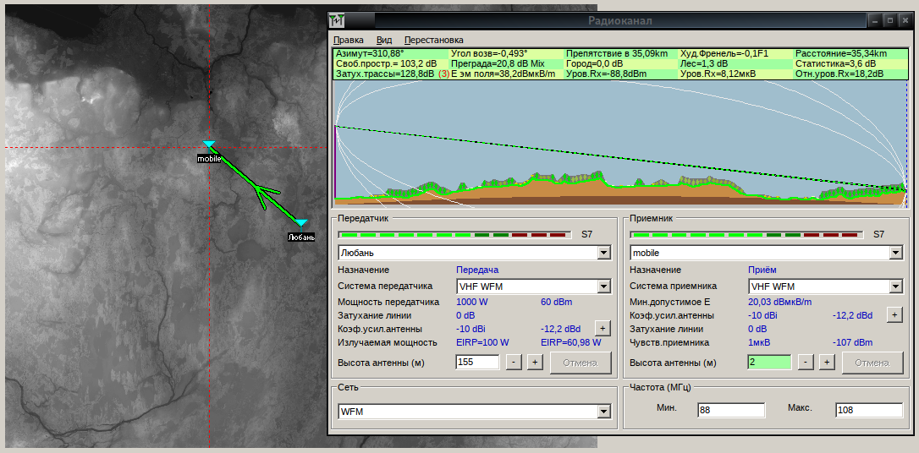The width and height of the screenshot is (919, 453).
Task: Click the transmitter Отмена button
Action: pos(581,363)
